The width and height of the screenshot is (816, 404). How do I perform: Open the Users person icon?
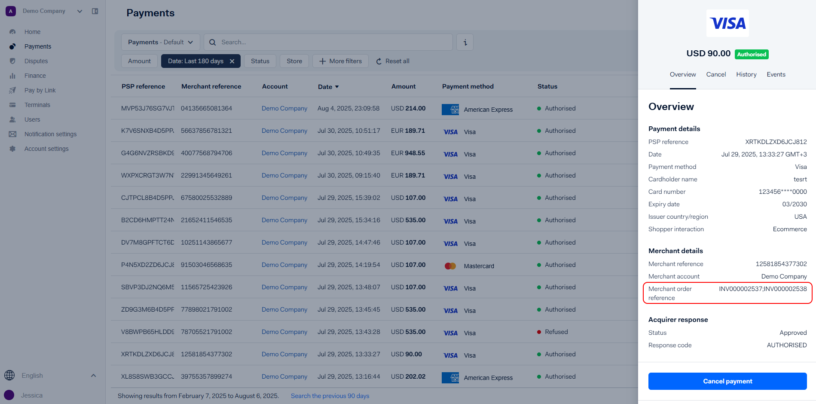click(x=12, y=119)
